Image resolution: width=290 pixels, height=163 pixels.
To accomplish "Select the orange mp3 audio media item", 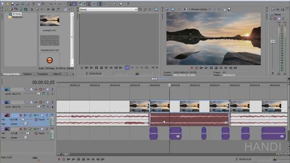I will tap(49, 60).
